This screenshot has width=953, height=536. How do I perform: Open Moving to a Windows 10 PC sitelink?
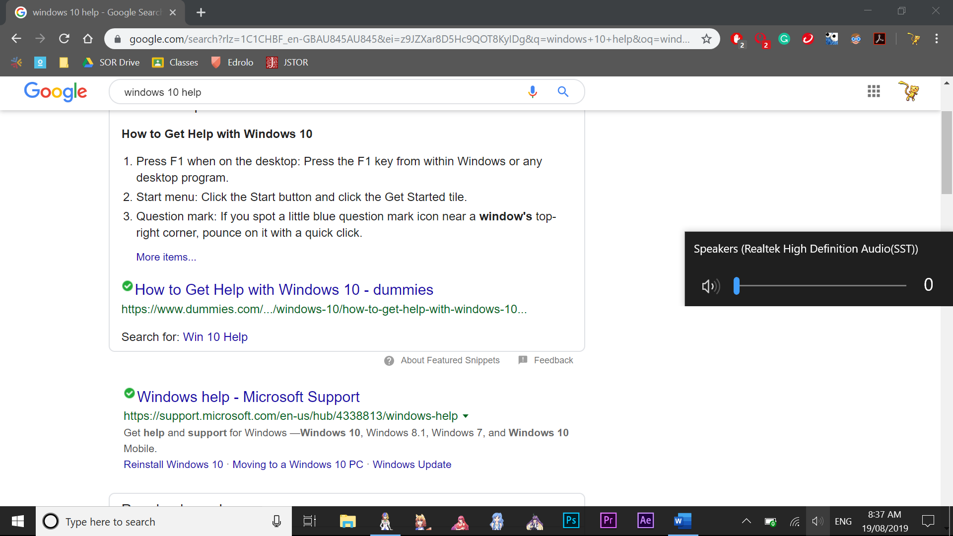tap(298, 465)
